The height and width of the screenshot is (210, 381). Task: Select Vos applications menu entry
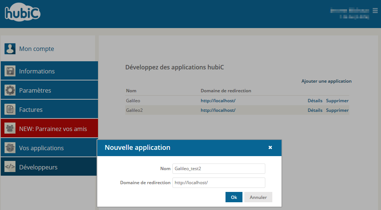click(49, 148)
